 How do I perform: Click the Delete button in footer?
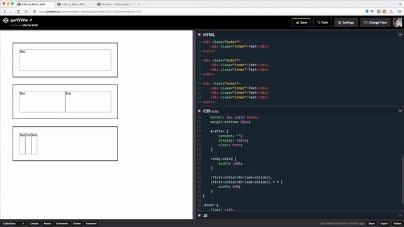tap(77, 223)
